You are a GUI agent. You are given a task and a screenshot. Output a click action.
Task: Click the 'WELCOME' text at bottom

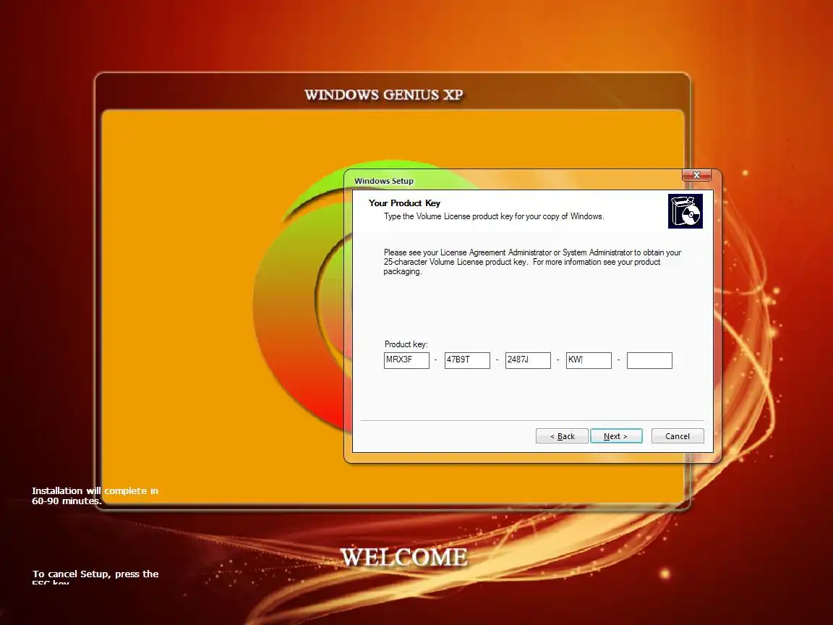pyautogui.click(x=403, y=557)
